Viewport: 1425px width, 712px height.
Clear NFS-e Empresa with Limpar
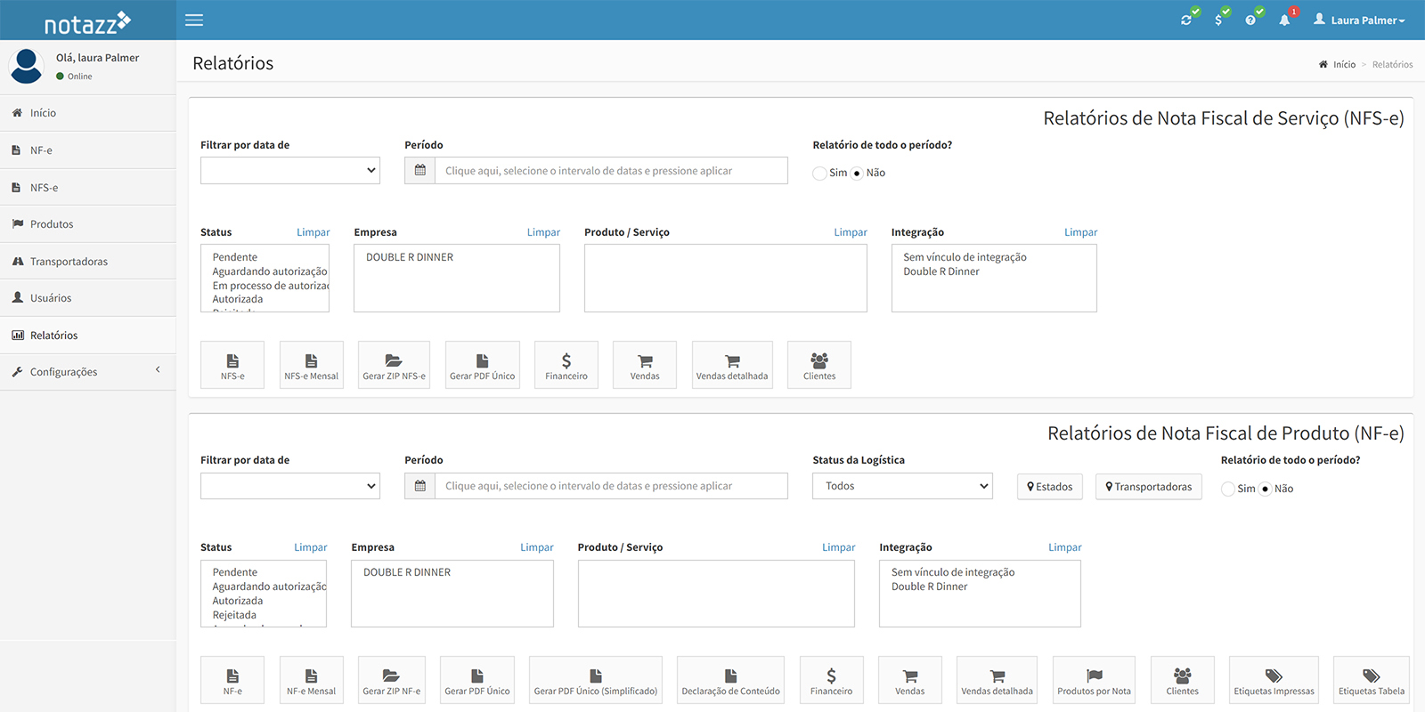tap(543, 232)
